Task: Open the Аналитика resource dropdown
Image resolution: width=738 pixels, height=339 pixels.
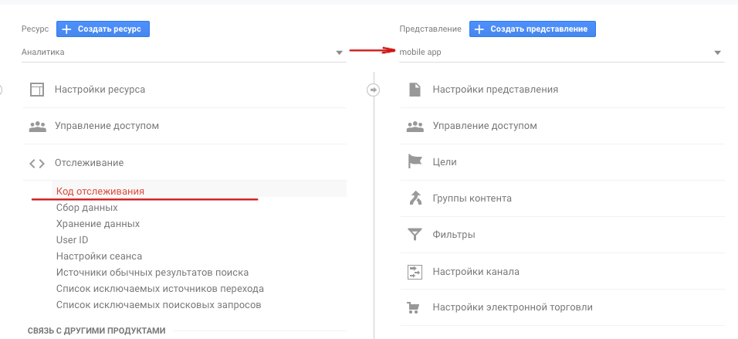Action: (184, 53)
